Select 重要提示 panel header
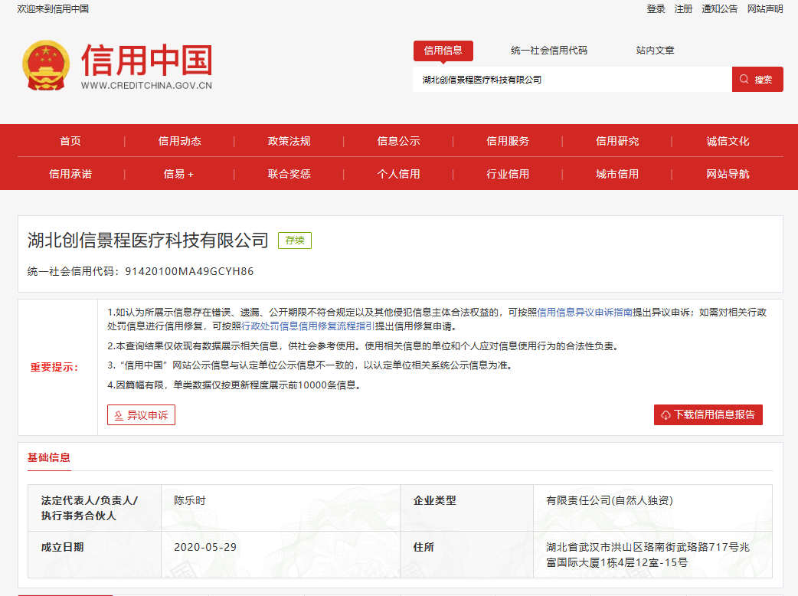Viewport: 798px width, 596px height. (x=53, y=365)
